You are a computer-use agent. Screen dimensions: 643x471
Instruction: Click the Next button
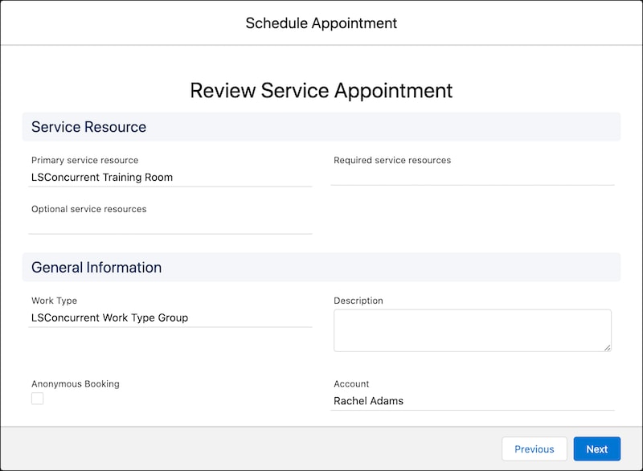pyautogui.click(x=596, y=448)
